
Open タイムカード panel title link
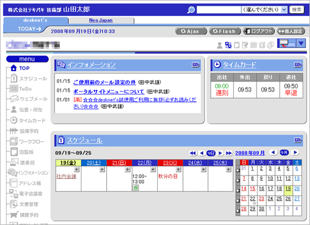pos(239,65)
